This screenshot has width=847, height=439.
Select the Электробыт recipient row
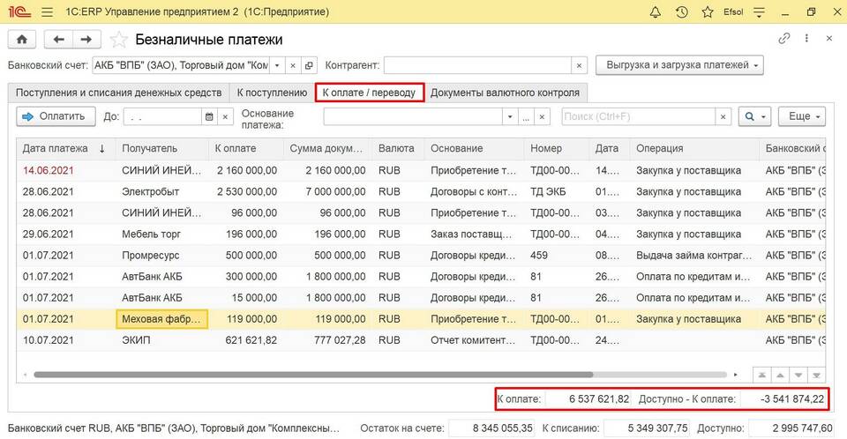click(x=421, y=191)
